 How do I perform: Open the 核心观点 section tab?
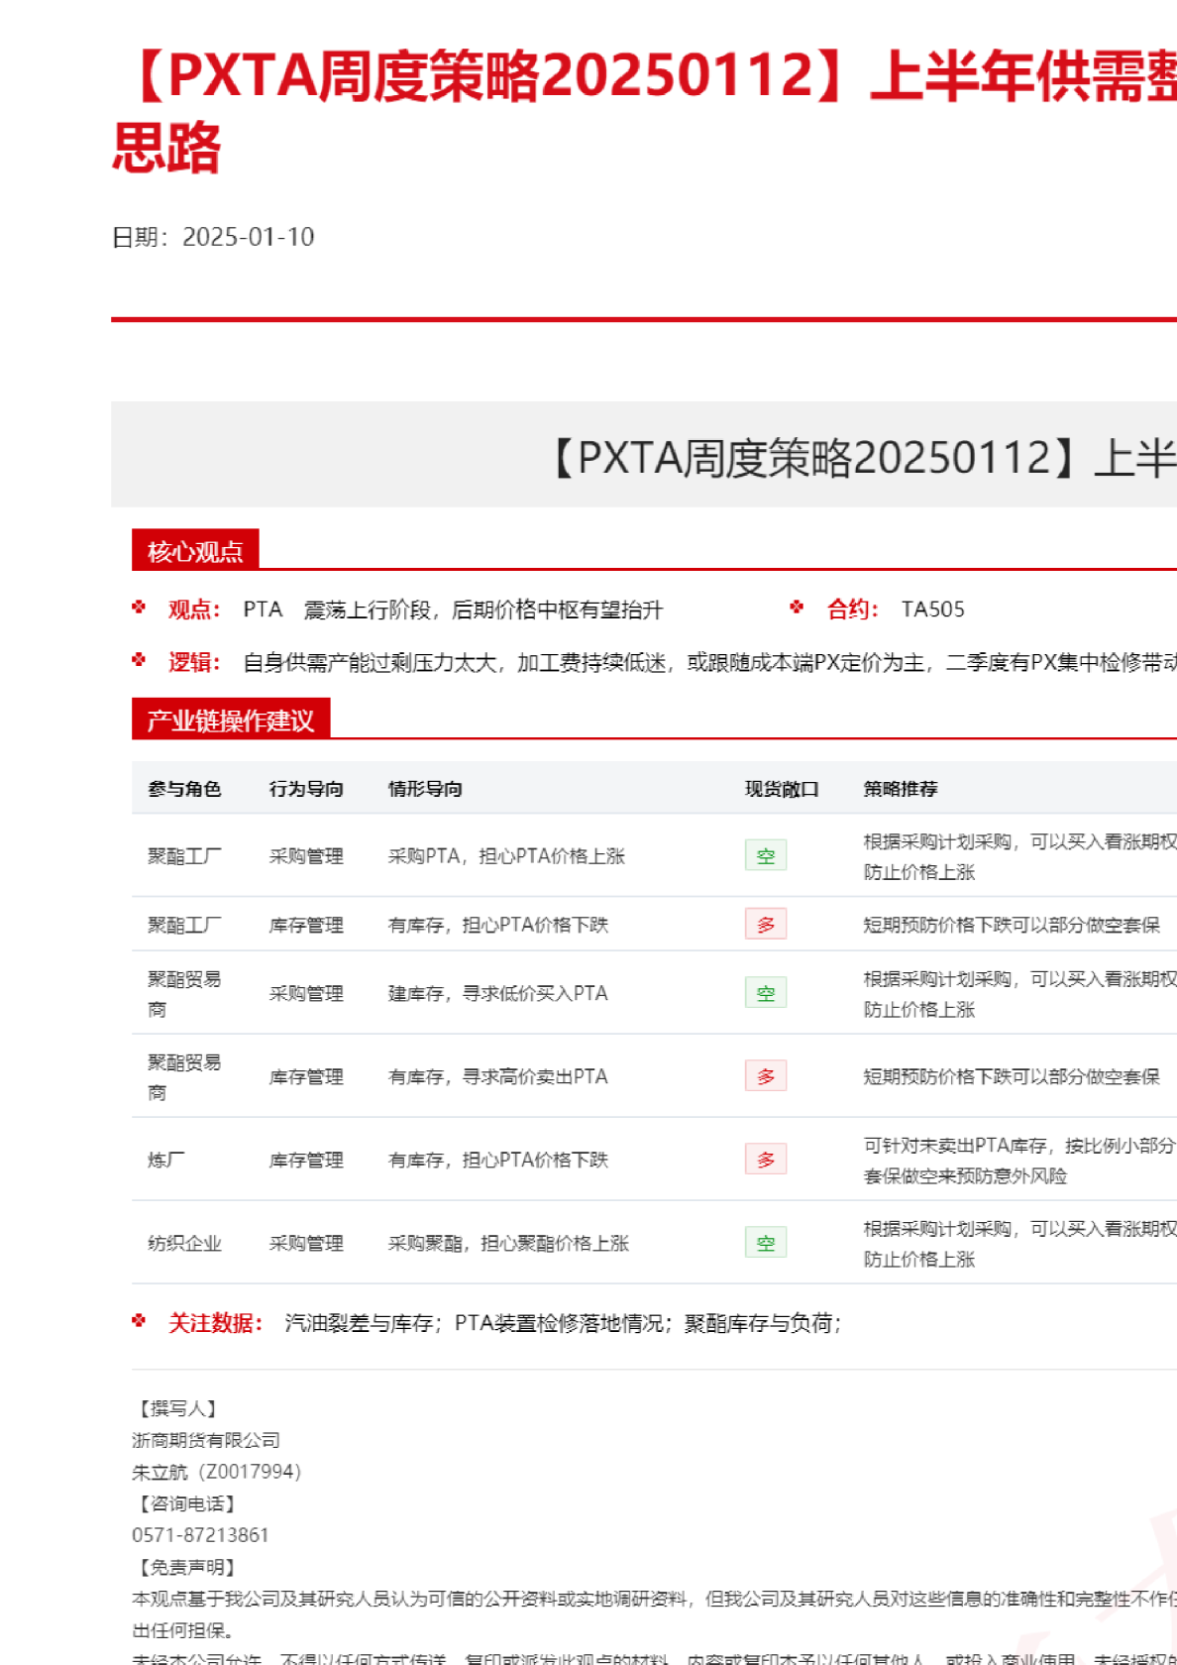[195, 551]
